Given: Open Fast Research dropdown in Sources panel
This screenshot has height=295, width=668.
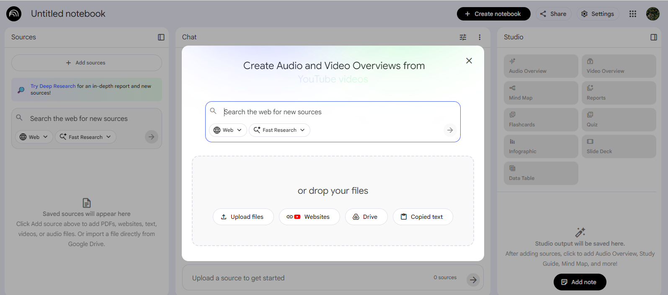Looking at the screenshot, I should pyautogui.click(x=85, y=137).
